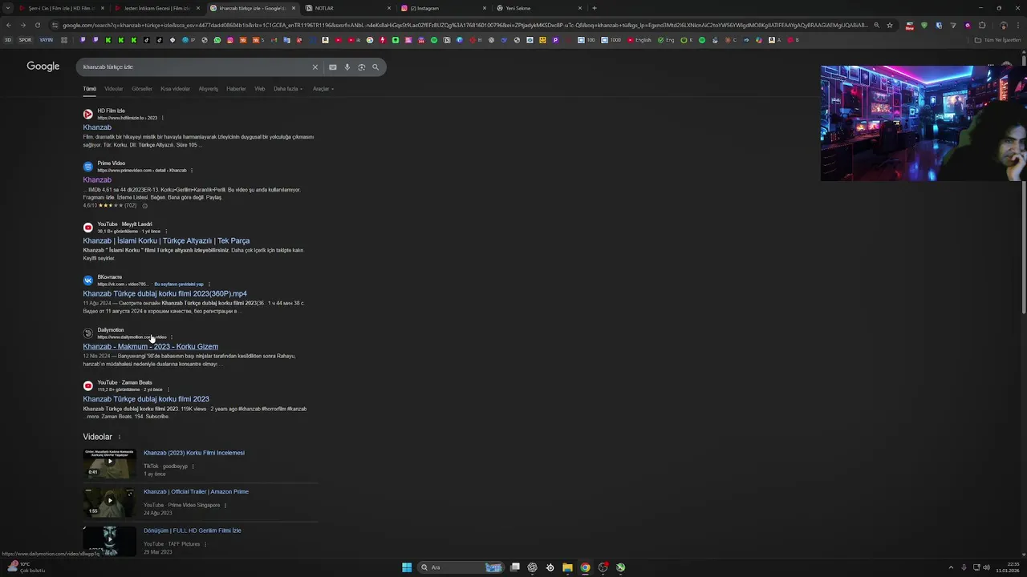Open weather widget in taskbar corner
This screenshot has width=1027, height=577.
[x=26, y=567]
